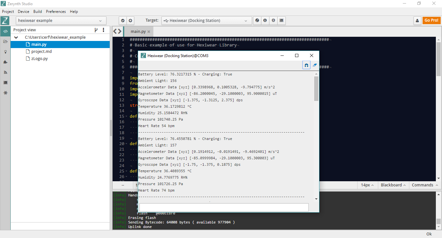
Task: Click the Zerynth Z logo in toolbar
Action: click(5, 20)
